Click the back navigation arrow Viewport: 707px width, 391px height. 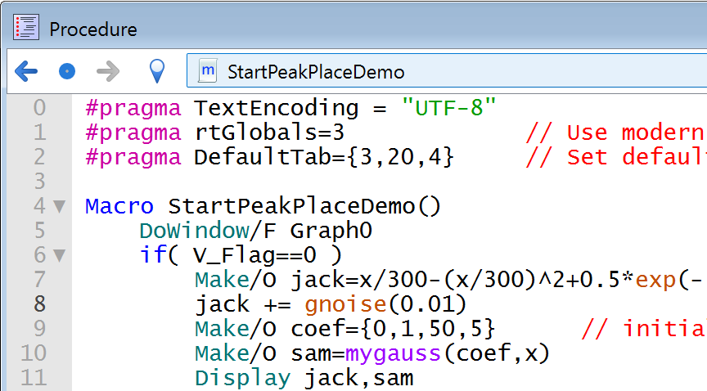[x=26, y=72]
